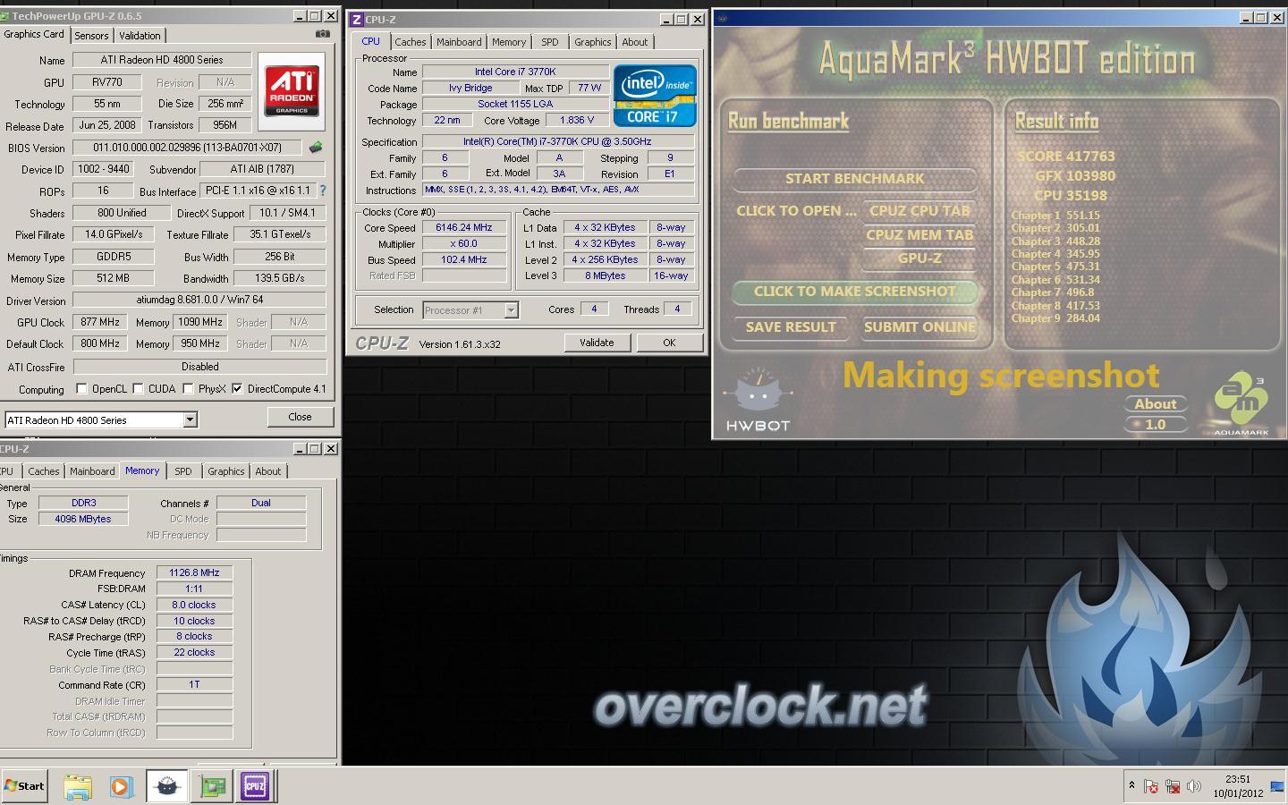
Task: Click the CAS# Latency value 8.0 clocks
Action: click(194, 605)
